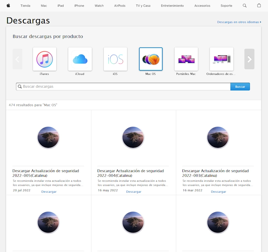Select the iTunes product icon
This screenshot has width=268, height=252.
pos(45,59)
